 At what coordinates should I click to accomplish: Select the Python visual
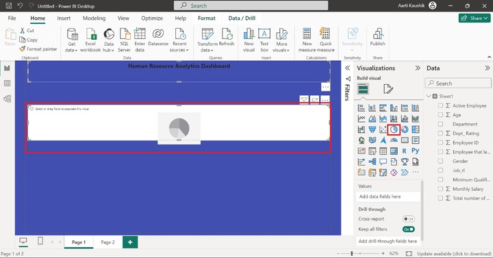(416, 151)
